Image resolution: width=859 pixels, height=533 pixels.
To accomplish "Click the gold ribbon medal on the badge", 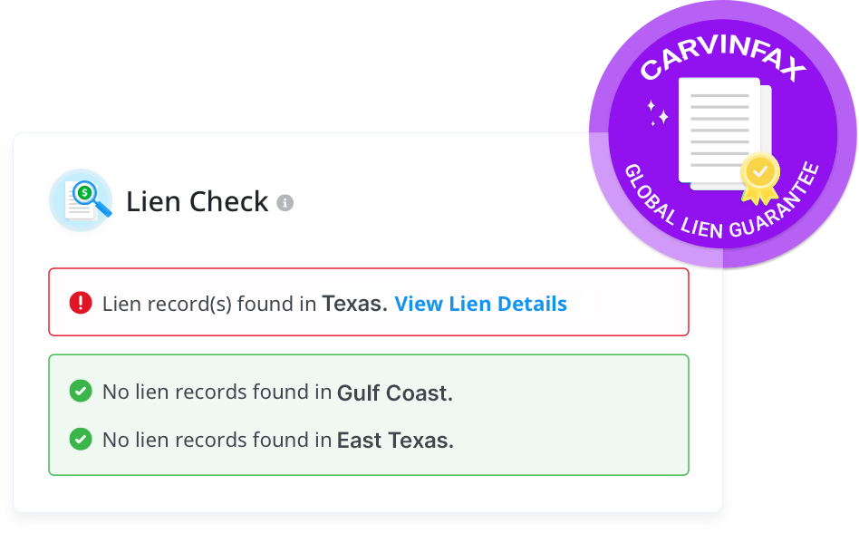I will (x=759, y=176).
